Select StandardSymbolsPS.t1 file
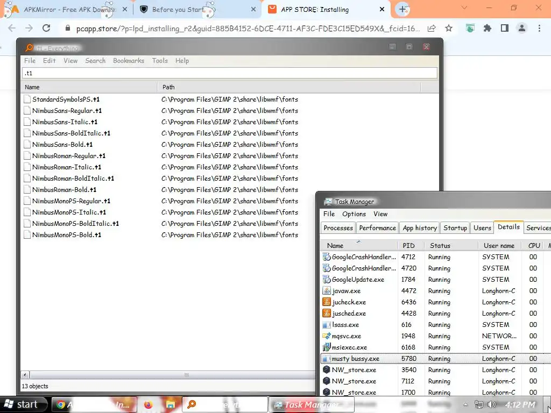 point(66,99)
